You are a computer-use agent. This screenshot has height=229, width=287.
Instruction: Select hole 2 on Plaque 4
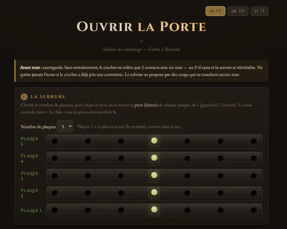click(x=88, y=158)
